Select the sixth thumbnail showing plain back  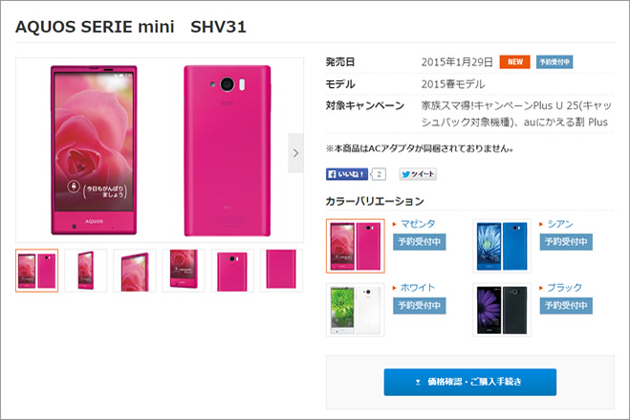tap(281, 271)
